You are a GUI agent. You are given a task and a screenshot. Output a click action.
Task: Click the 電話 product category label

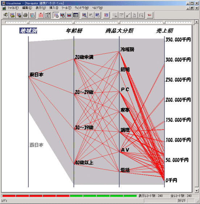tap(125, 170)
